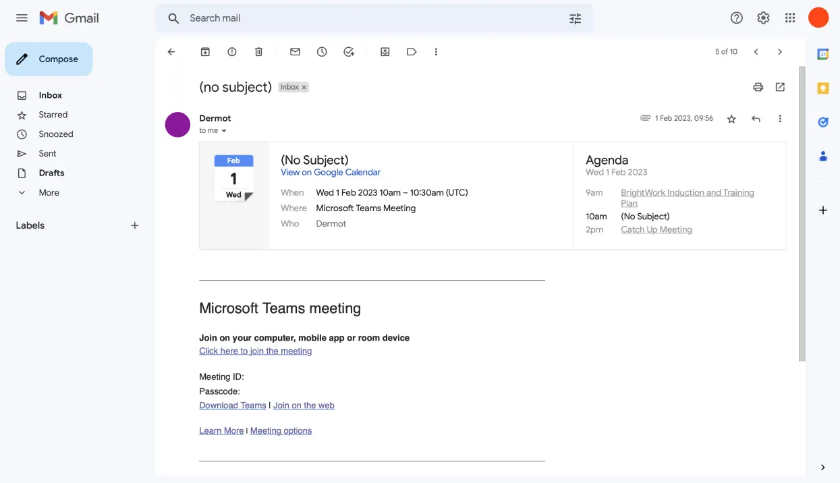The height and width of the screenshot is (483, 840).
Task: Go to the Drafts folder
Action: point(51,173)
